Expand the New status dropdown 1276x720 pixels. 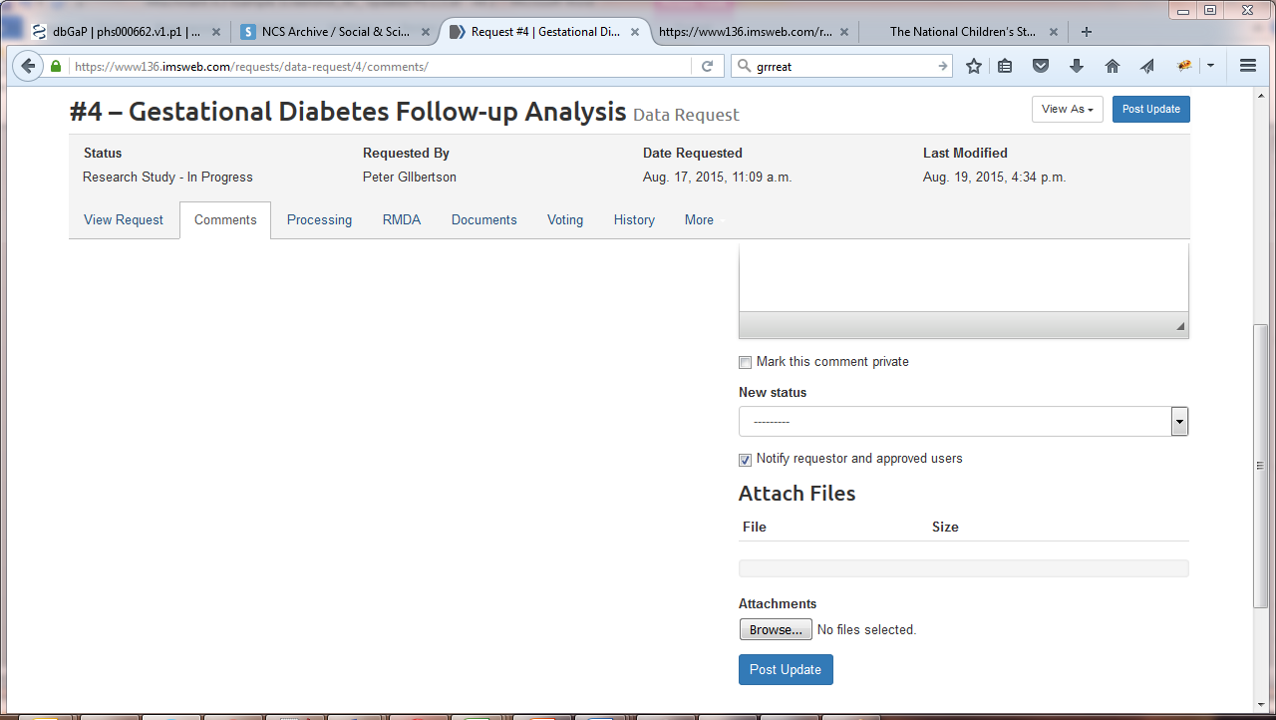(963, 422)
